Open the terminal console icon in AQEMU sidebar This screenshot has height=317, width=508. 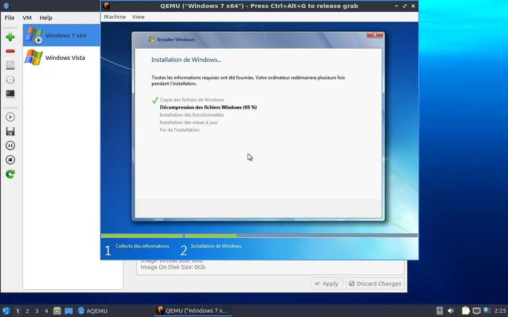pos(10,94)
